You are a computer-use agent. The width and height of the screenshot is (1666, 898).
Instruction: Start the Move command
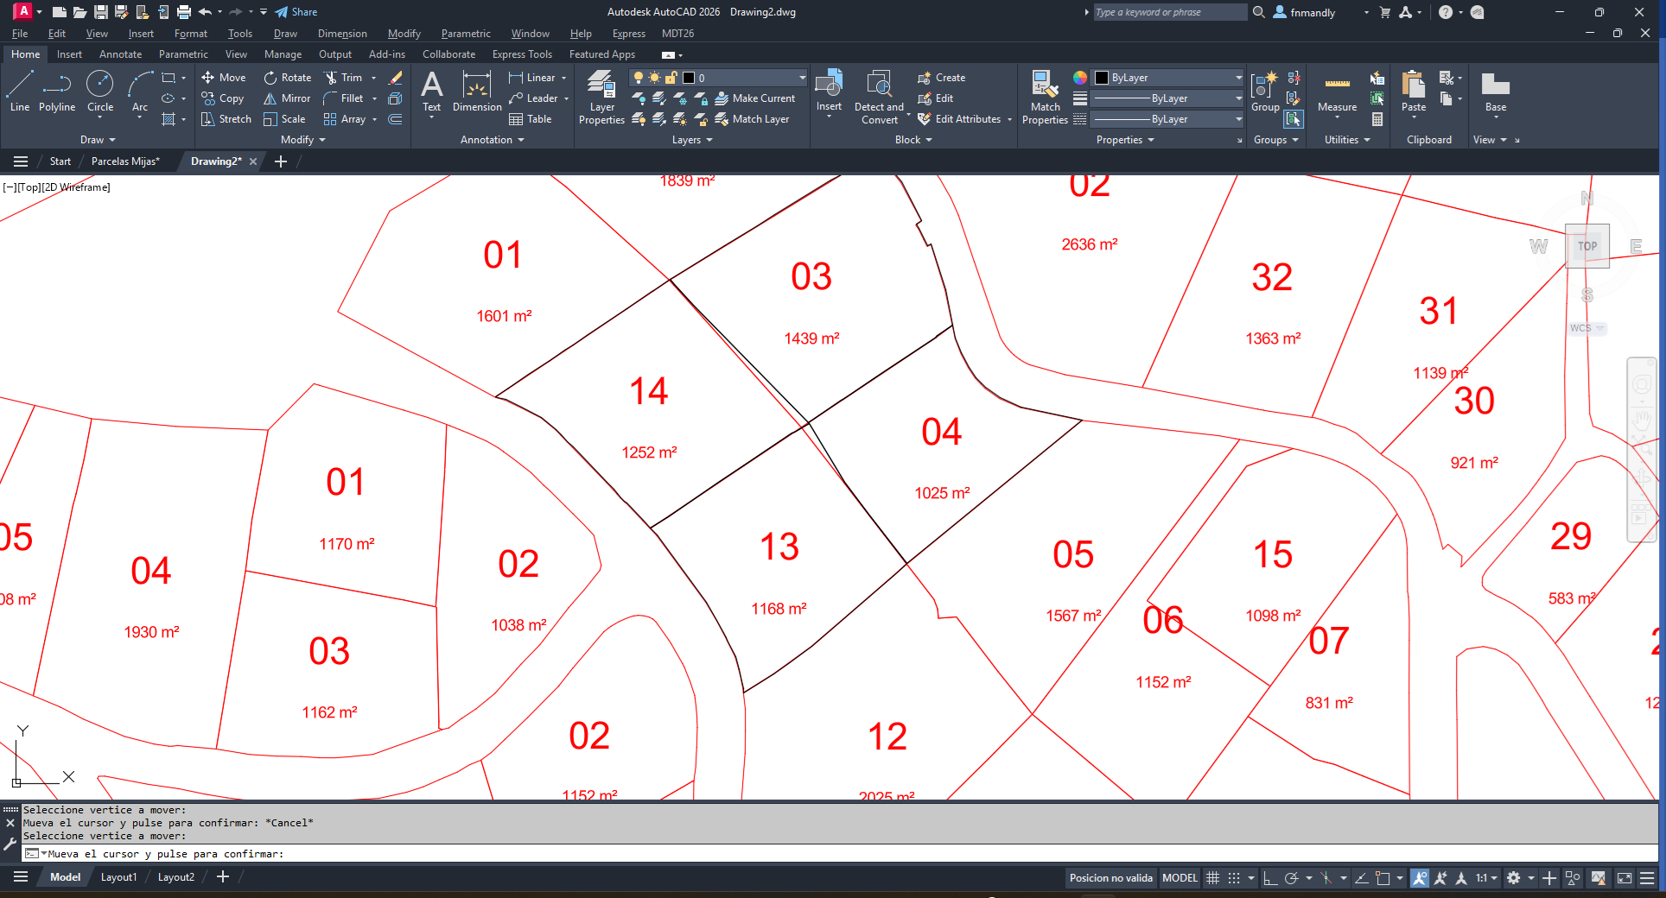[224, 78]
